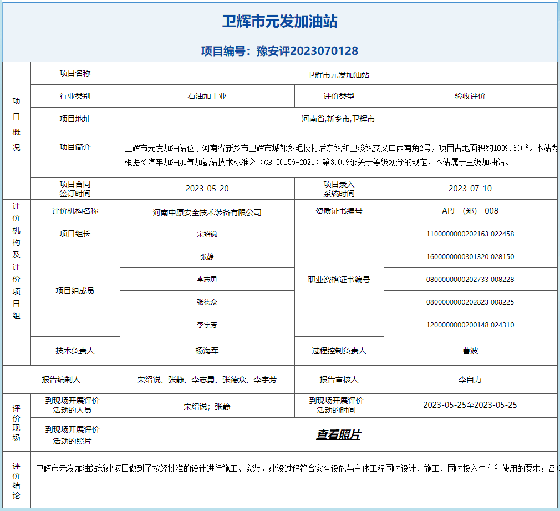Screen dimensions: 560x511
Task: Click the report authors cell listing 宋绍锐、张静、李志勇
Action: point(207,380)
